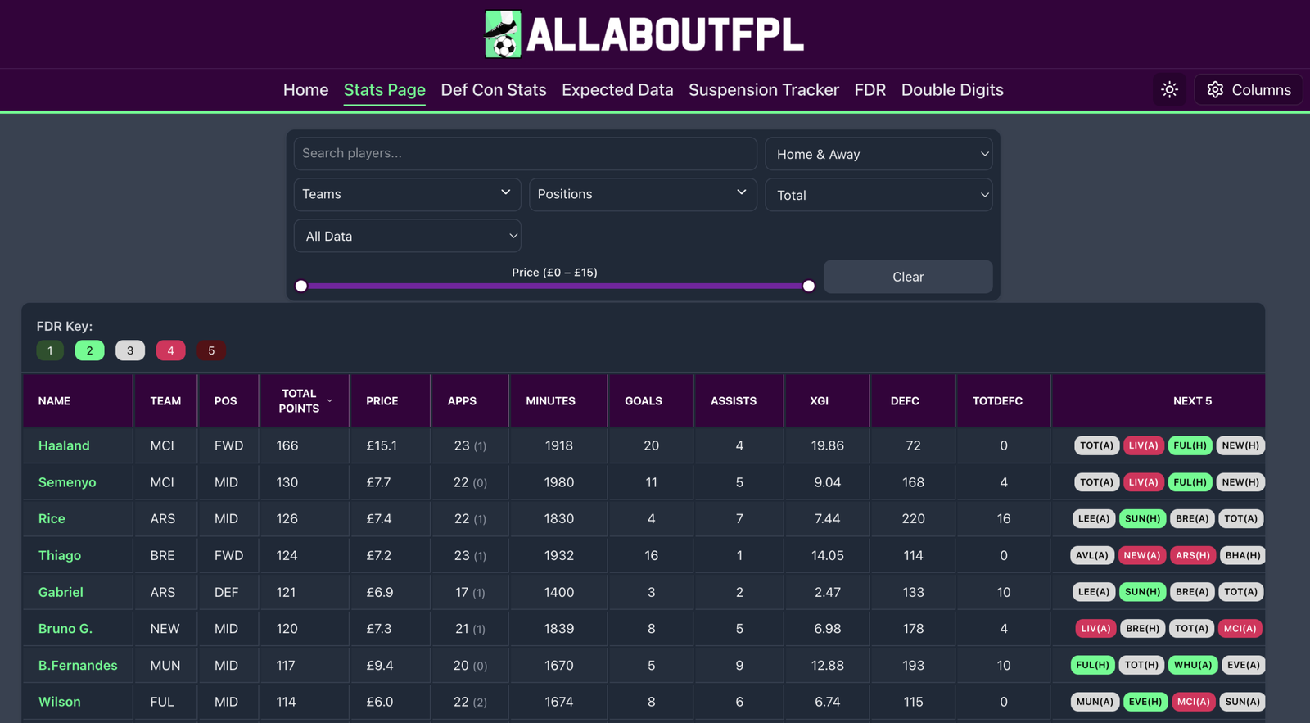Open player Rice's name link

coord(52,518)
